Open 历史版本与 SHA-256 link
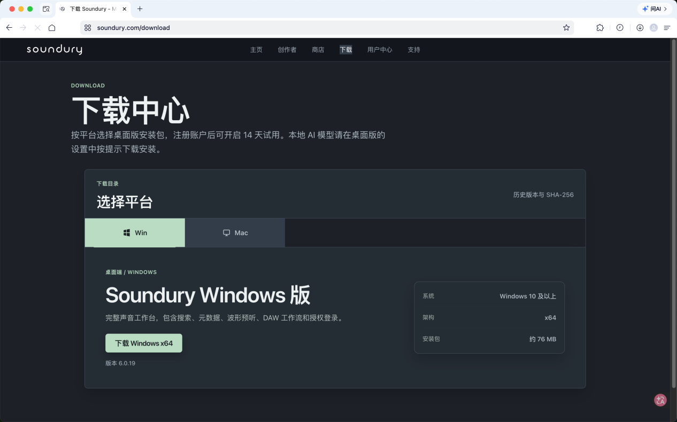This screenshot has width=677, height=422. pos(543,195)
